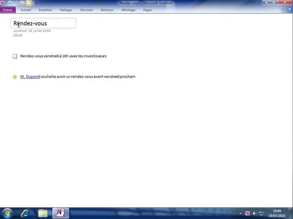
Task: Open the OneNote Help question mark icon
Action: click(289, 10)
